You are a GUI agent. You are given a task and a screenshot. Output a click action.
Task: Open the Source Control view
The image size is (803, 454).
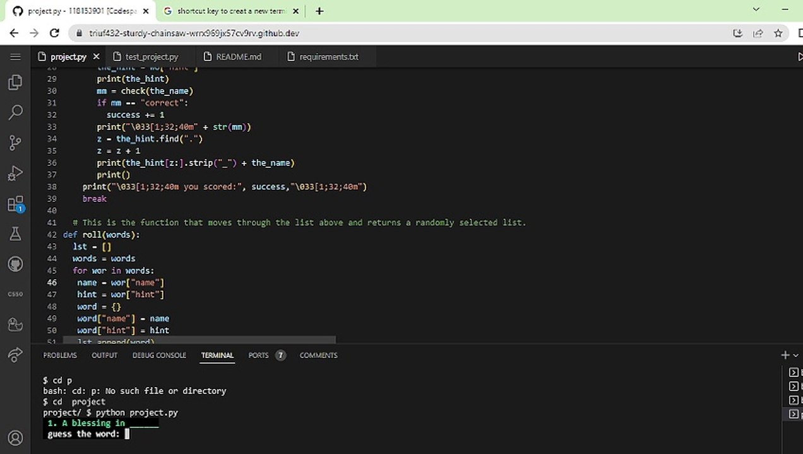click(15, 143)
